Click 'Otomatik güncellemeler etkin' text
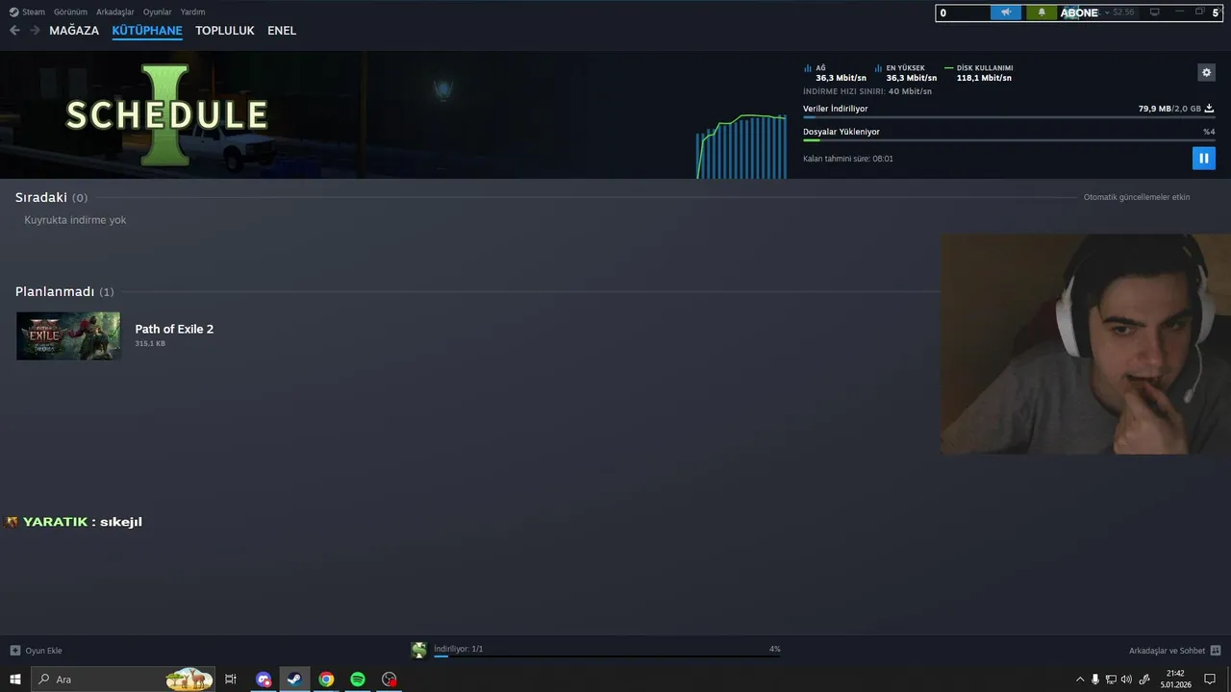 (1137, 197)
